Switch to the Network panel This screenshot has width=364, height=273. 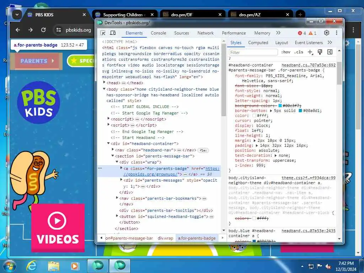[x=205, y=33]
